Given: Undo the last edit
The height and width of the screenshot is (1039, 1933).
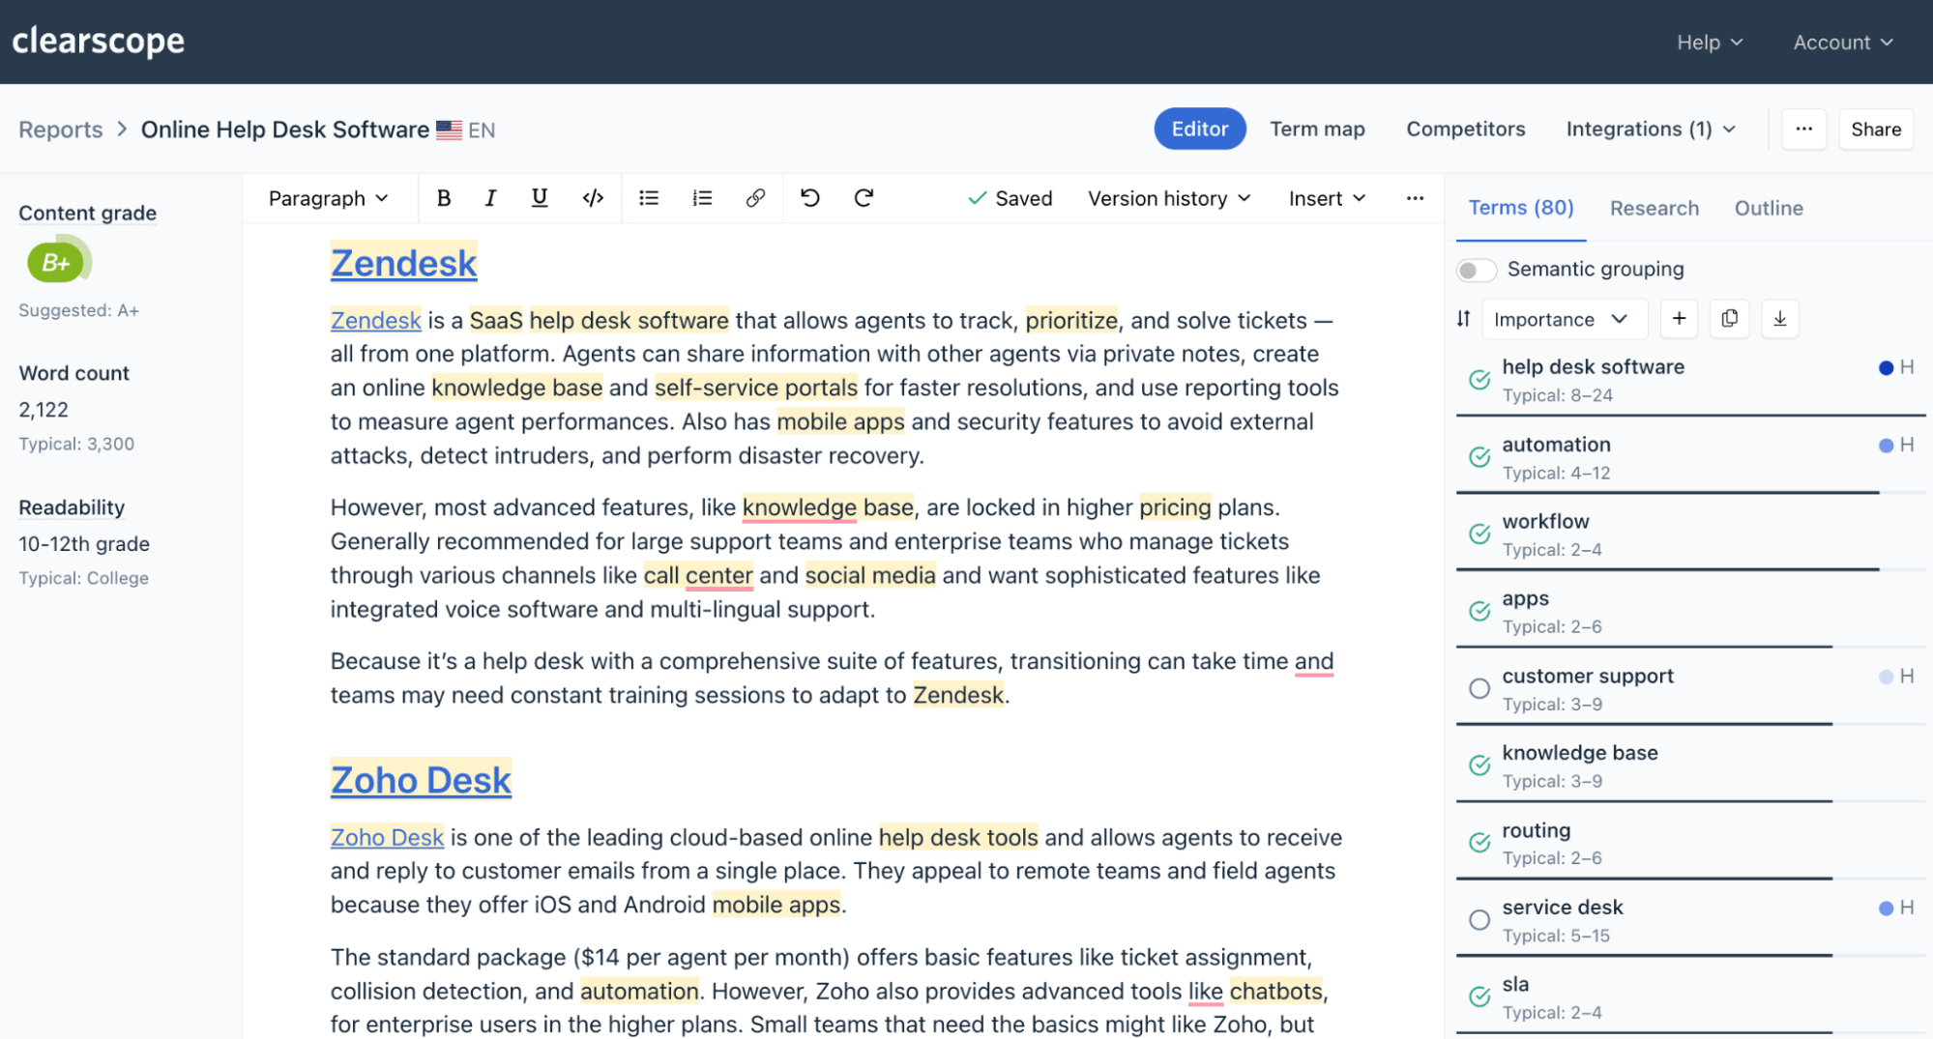Looking at the screenshot, I should 810,198.
